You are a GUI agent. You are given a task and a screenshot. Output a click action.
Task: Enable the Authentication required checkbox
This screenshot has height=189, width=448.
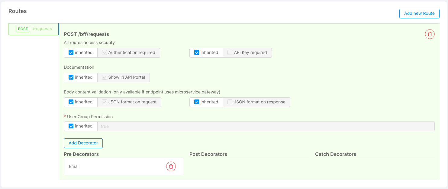pyautogui.click(x=104, y=52)
